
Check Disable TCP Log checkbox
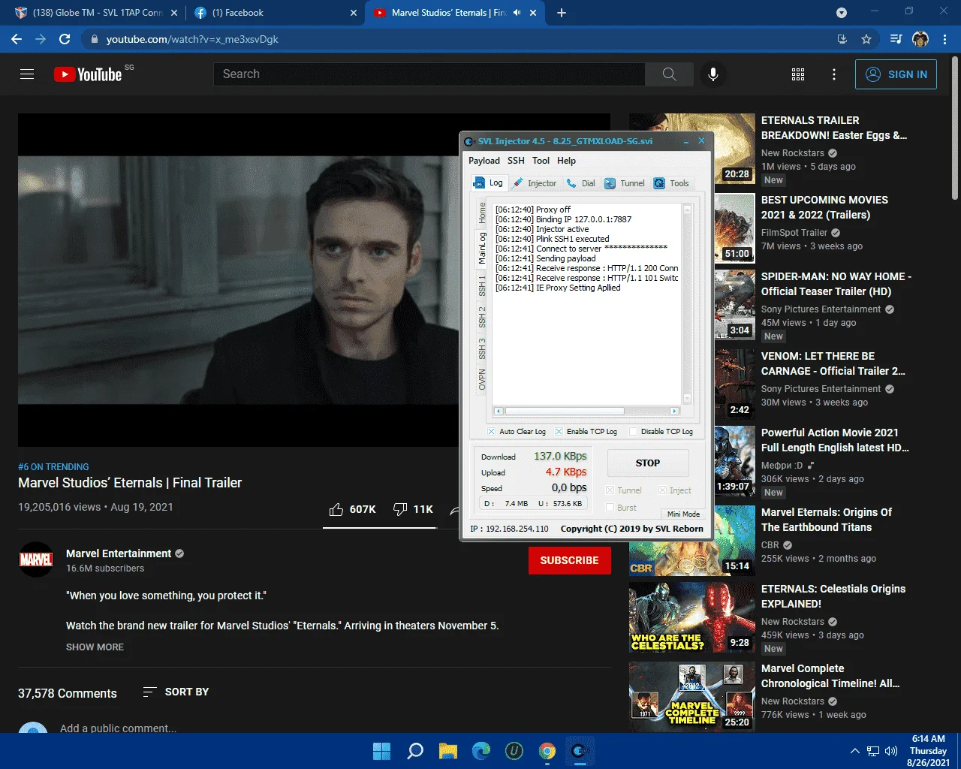(x=633, y=431)
